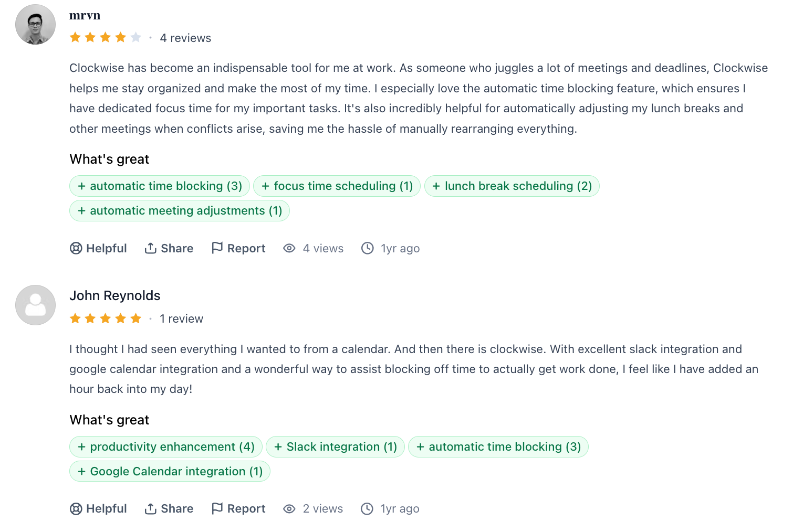Click the clock icon next to 1yr ago
The image size is (793, 532).
[x=368, y=248]
